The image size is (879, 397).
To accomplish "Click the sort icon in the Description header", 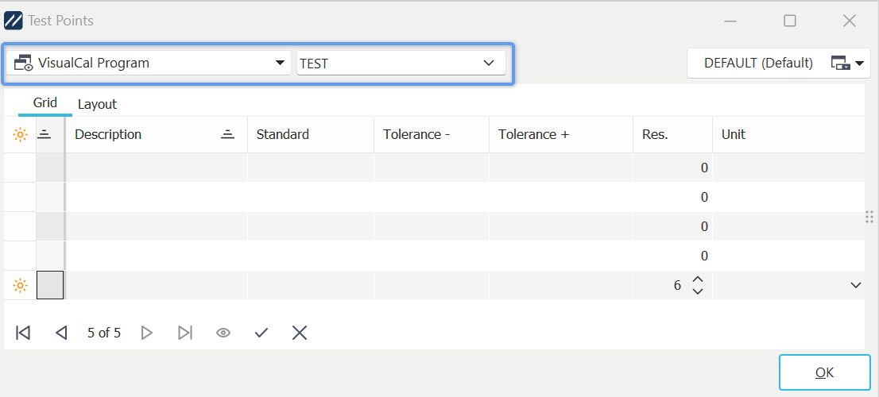I will (x=227, y=134).
